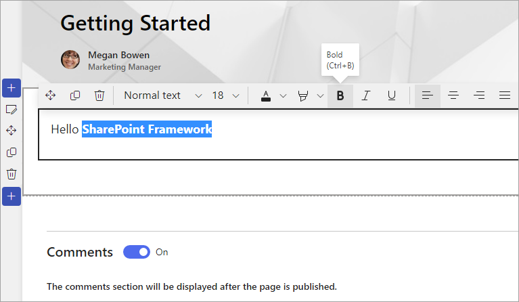Delete web part via toolbar trash icon
Viewport: 519px width, 302px height.
tap(99, 95)
